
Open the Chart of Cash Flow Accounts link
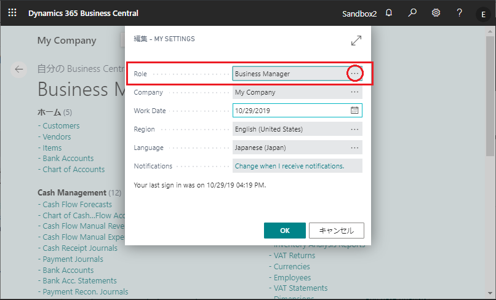[84, 215]
